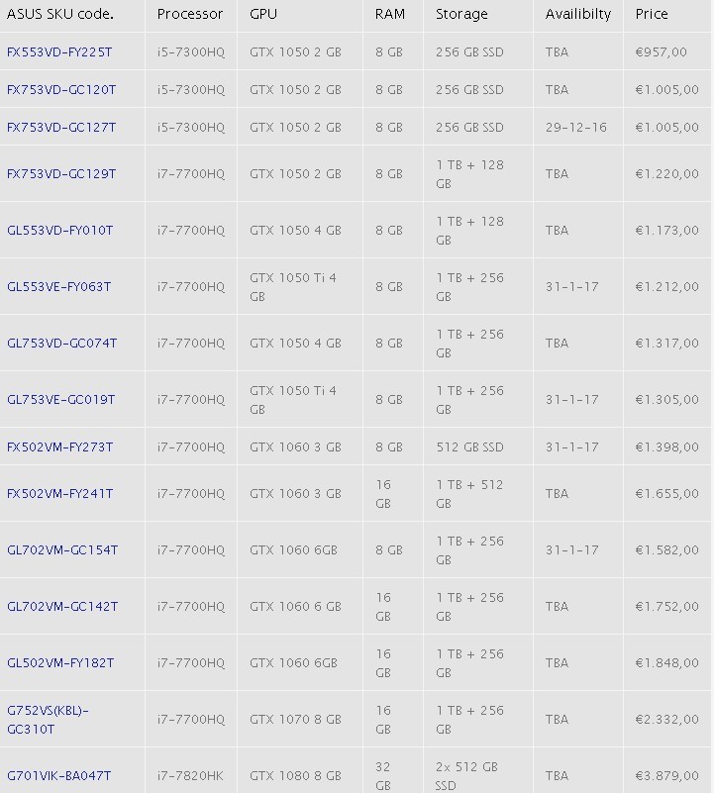Open the FX502VM-FY273T product link
Screen dimensions: 714x793
pyautogui.click(x=59, y=446)
